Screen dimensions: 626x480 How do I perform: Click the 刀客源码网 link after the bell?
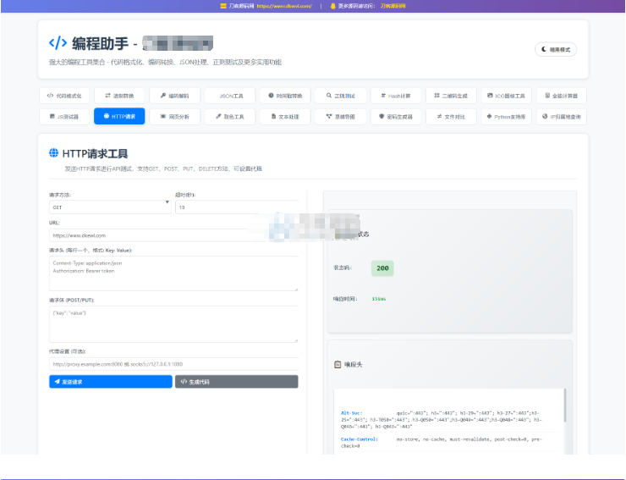pos(393,6)
